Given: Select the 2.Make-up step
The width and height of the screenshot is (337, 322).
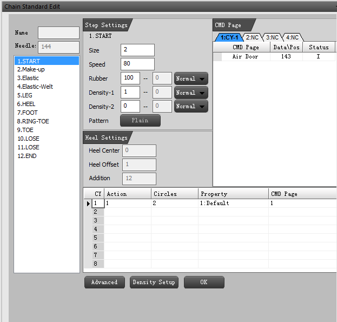Looking at the screenshot, I should pyautogui.click(x=47, y=69).
